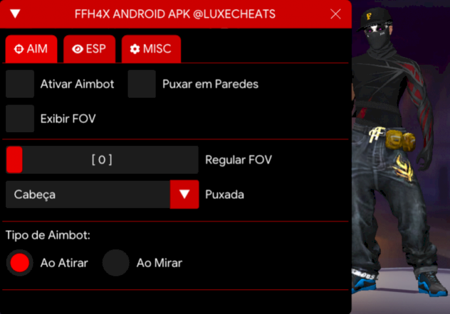Select the AIM tab label
The image size is (450, 314).
37,49
